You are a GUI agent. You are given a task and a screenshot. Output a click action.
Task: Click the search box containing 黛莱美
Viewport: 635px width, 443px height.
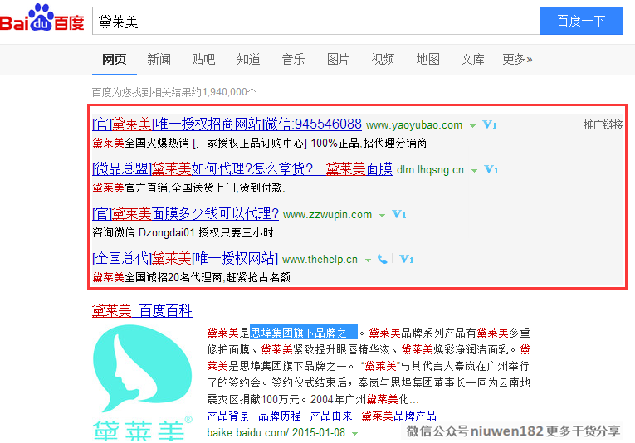coord(316,21)
